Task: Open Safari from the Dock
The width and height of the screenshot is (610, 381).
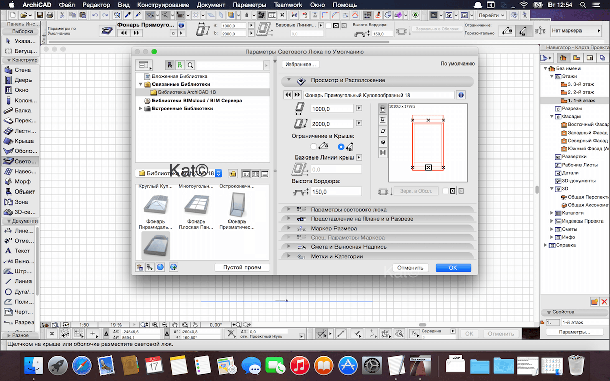Action: click(x=82, y=365)
